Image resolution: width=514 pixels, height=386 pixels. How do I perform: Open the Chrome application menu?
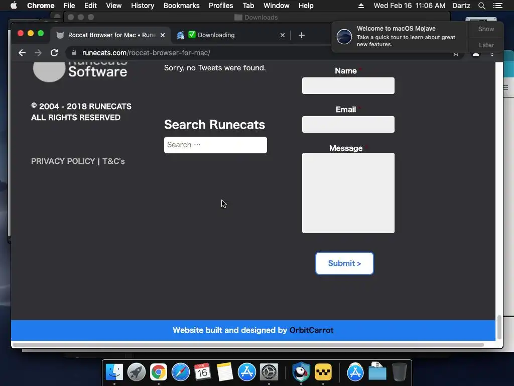(41, 6)
